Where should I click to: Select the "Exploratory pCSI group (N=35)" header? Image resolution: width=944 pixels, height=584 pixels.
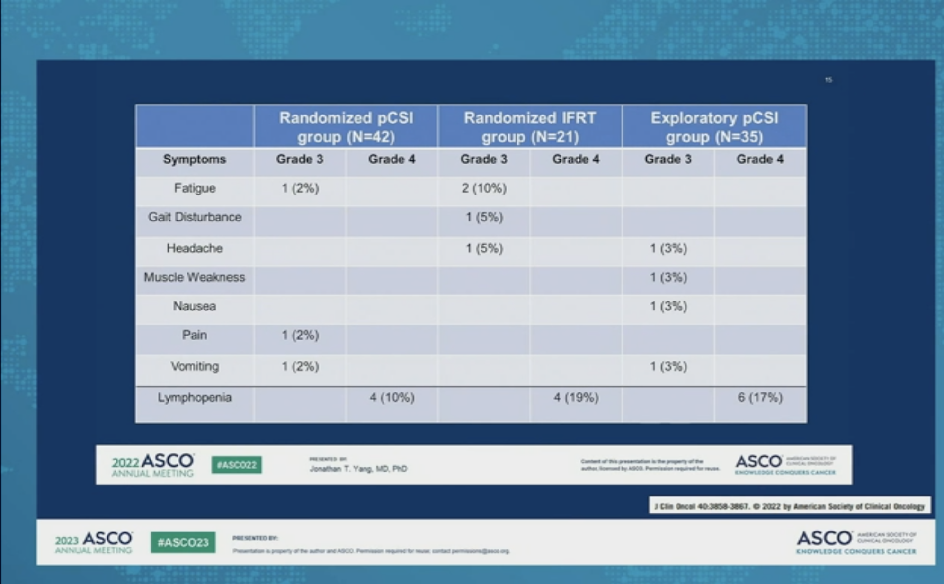(x=714, y=127)
